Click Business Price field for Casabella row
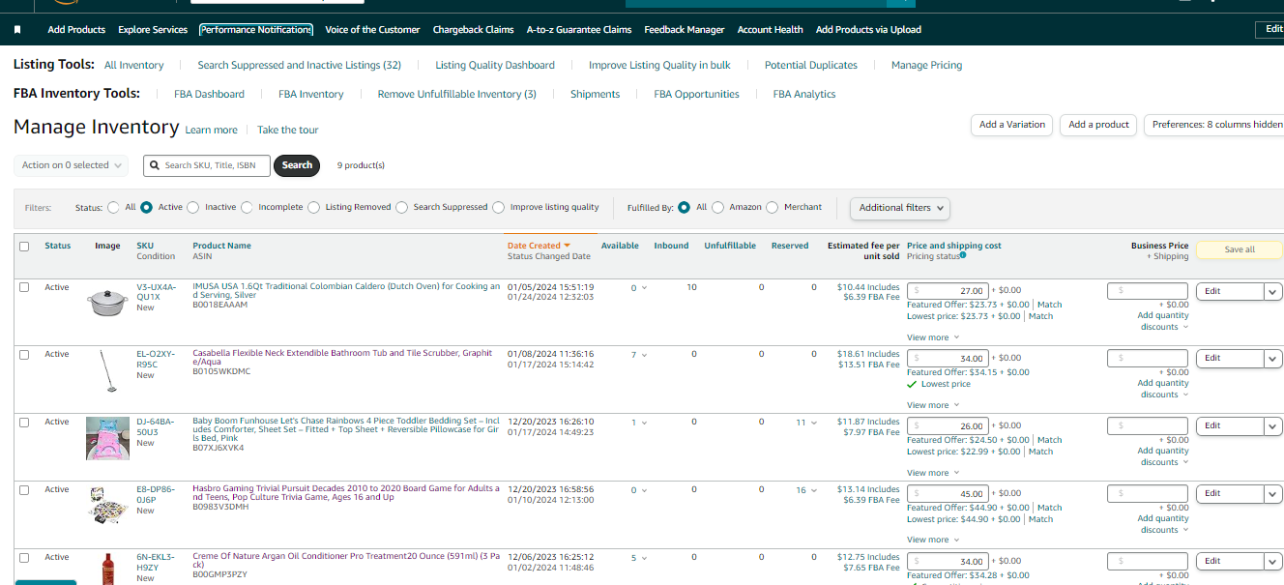 pyautogui.click(x=1148, y=359)
